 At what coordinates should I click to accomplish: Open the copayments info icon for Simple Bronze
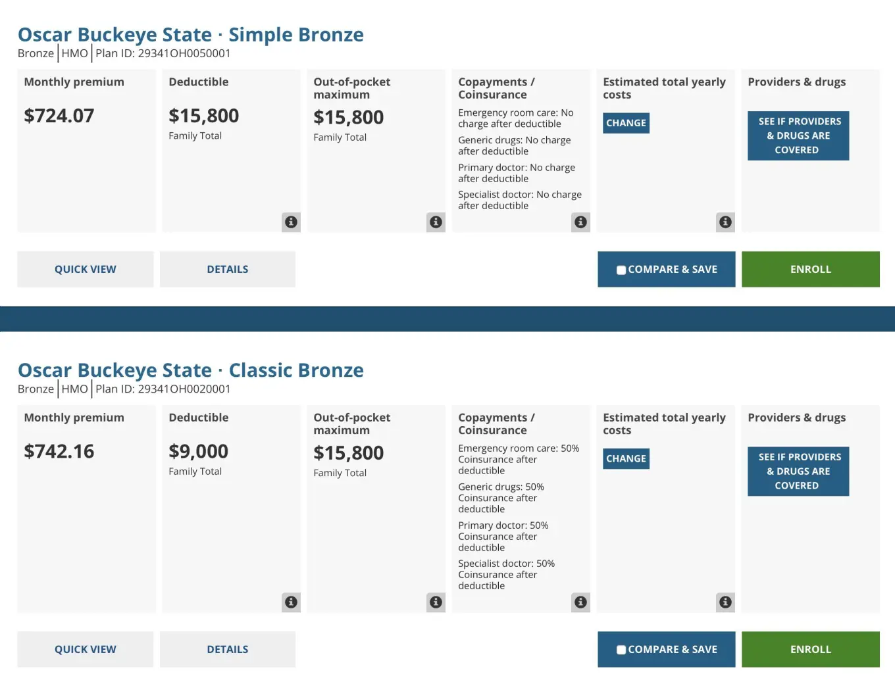coord(580,222)
